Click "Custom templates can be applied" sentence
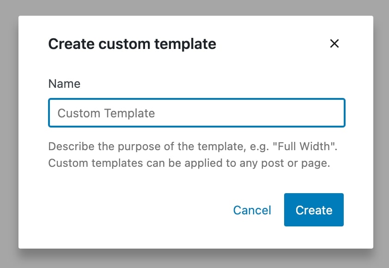The image size is (389, 268). pos(189,164)
